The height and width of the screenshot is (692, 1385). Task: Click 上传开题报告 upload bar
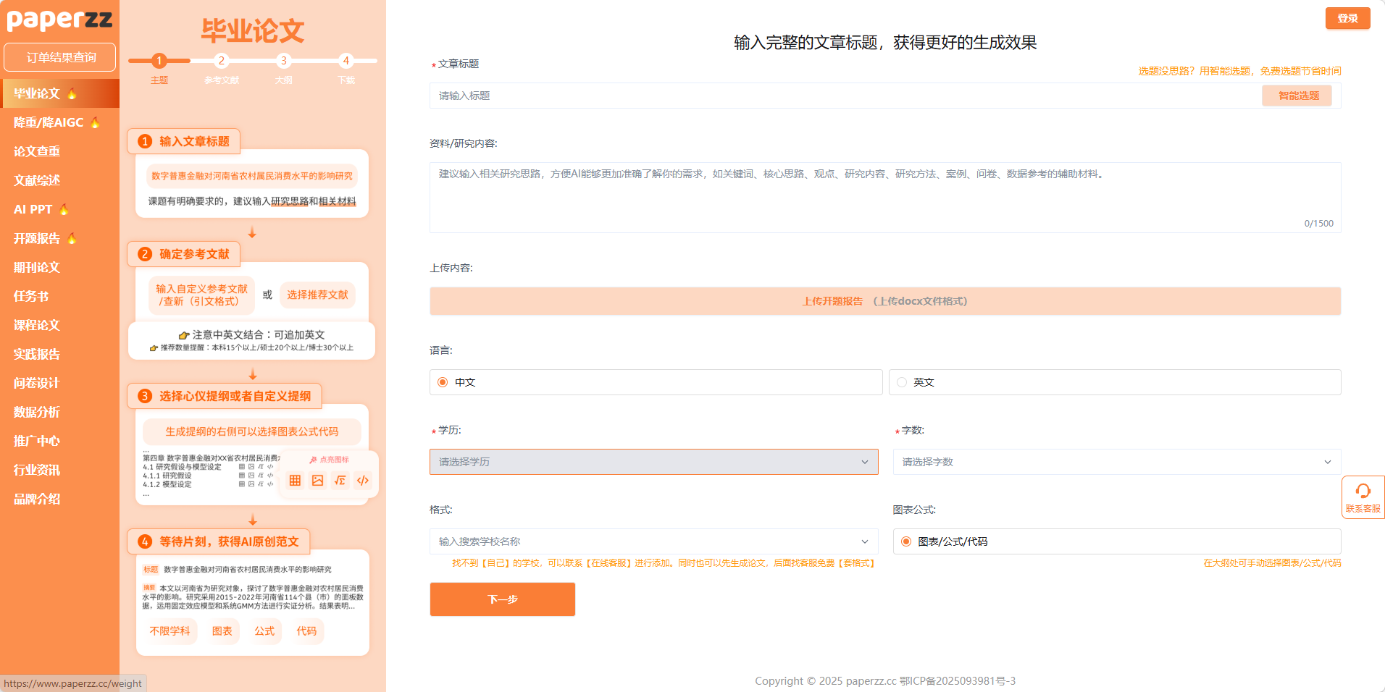884,301
